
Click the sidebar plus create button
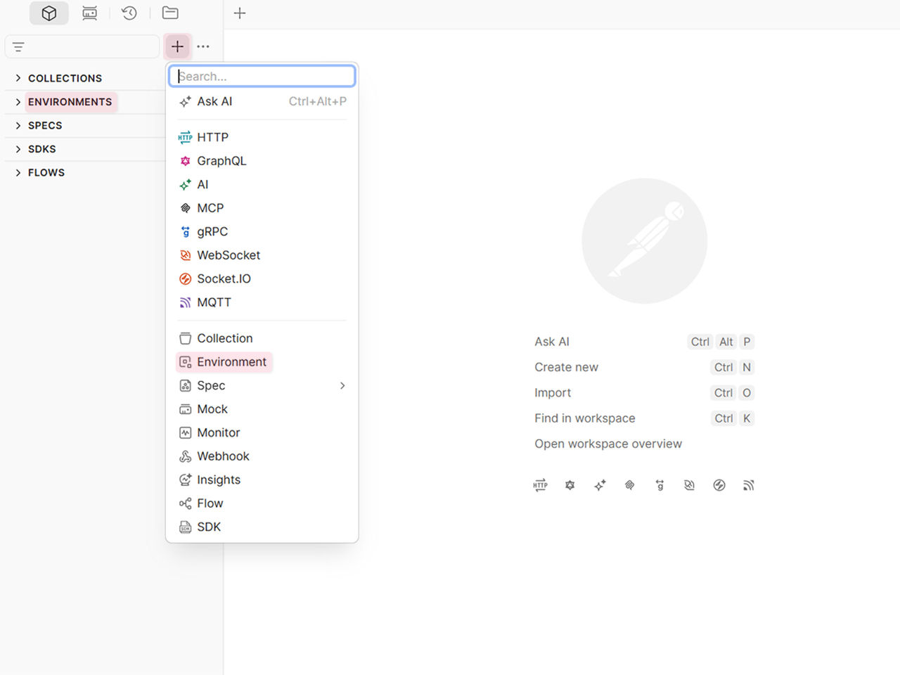tap(177, 46)
